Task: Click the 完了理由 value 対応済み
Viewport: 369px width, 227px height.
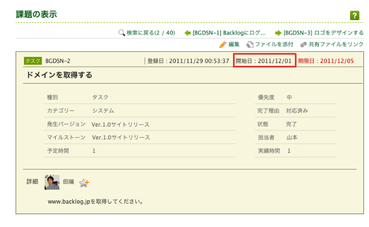Action: (297, 110)
